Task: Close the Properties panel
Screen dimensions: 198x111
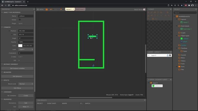Action: (x=34, y=9)
